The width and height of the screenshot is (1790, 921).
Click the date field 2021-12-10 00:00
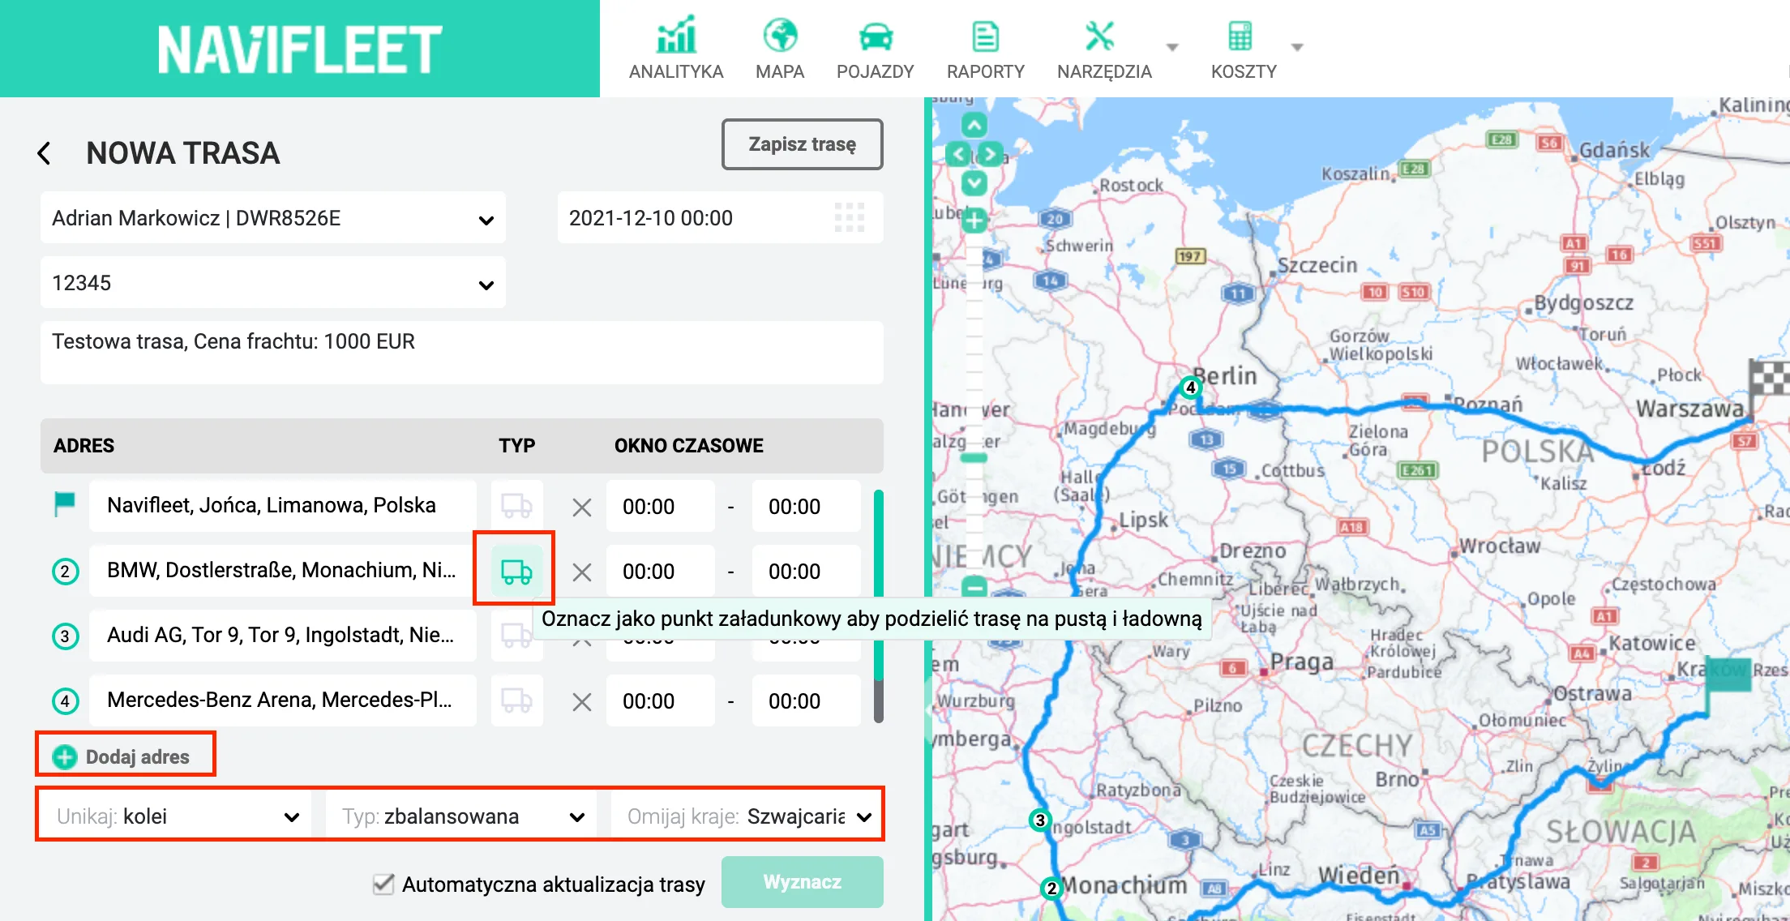click(x=720, y=218)
